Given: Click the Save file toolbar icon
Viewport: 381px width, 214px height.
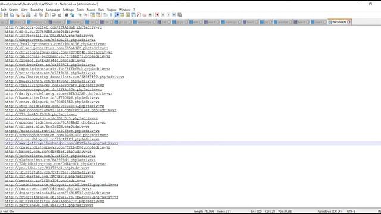Looking at the screenshot, I should [x=6, y=15].
